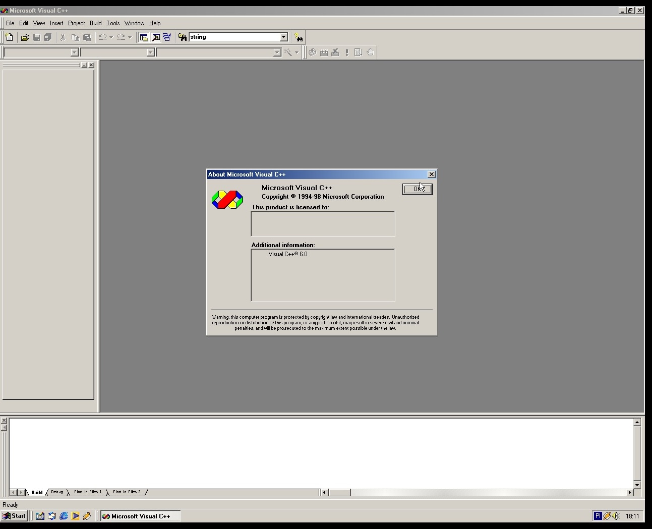This screenshot has height=529, width=652.
Task: Switch to the Debug output tab
Action: (57, 492)
